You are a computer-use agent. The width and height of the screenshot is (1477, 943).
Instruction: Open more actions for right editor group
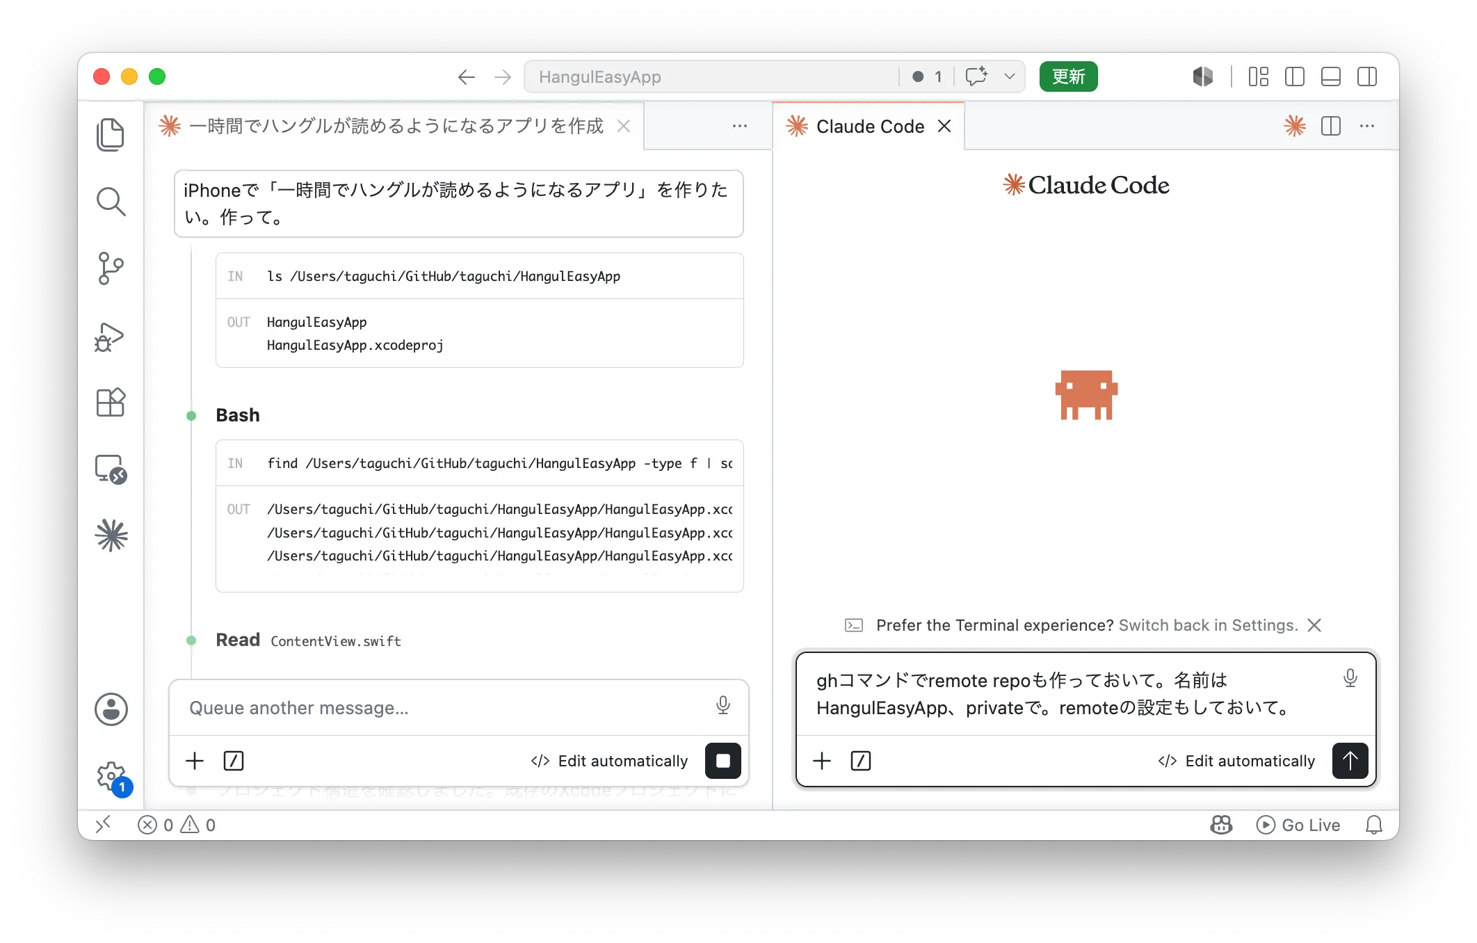[1367, 126]
